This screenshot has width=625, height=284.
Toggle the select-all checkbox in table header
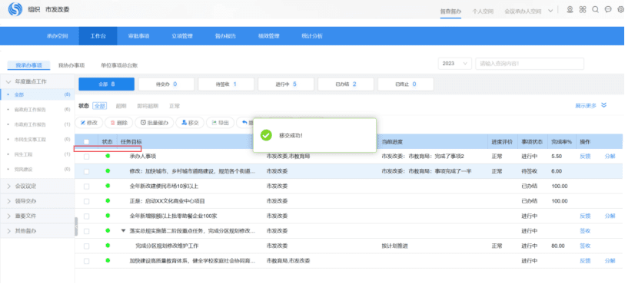tap(87, 142)
